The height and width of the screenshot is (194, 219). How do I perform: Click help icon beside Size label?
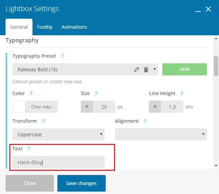point(96,93)
